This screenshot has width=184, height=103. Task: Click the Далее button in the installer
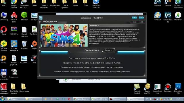pos(108,50)
